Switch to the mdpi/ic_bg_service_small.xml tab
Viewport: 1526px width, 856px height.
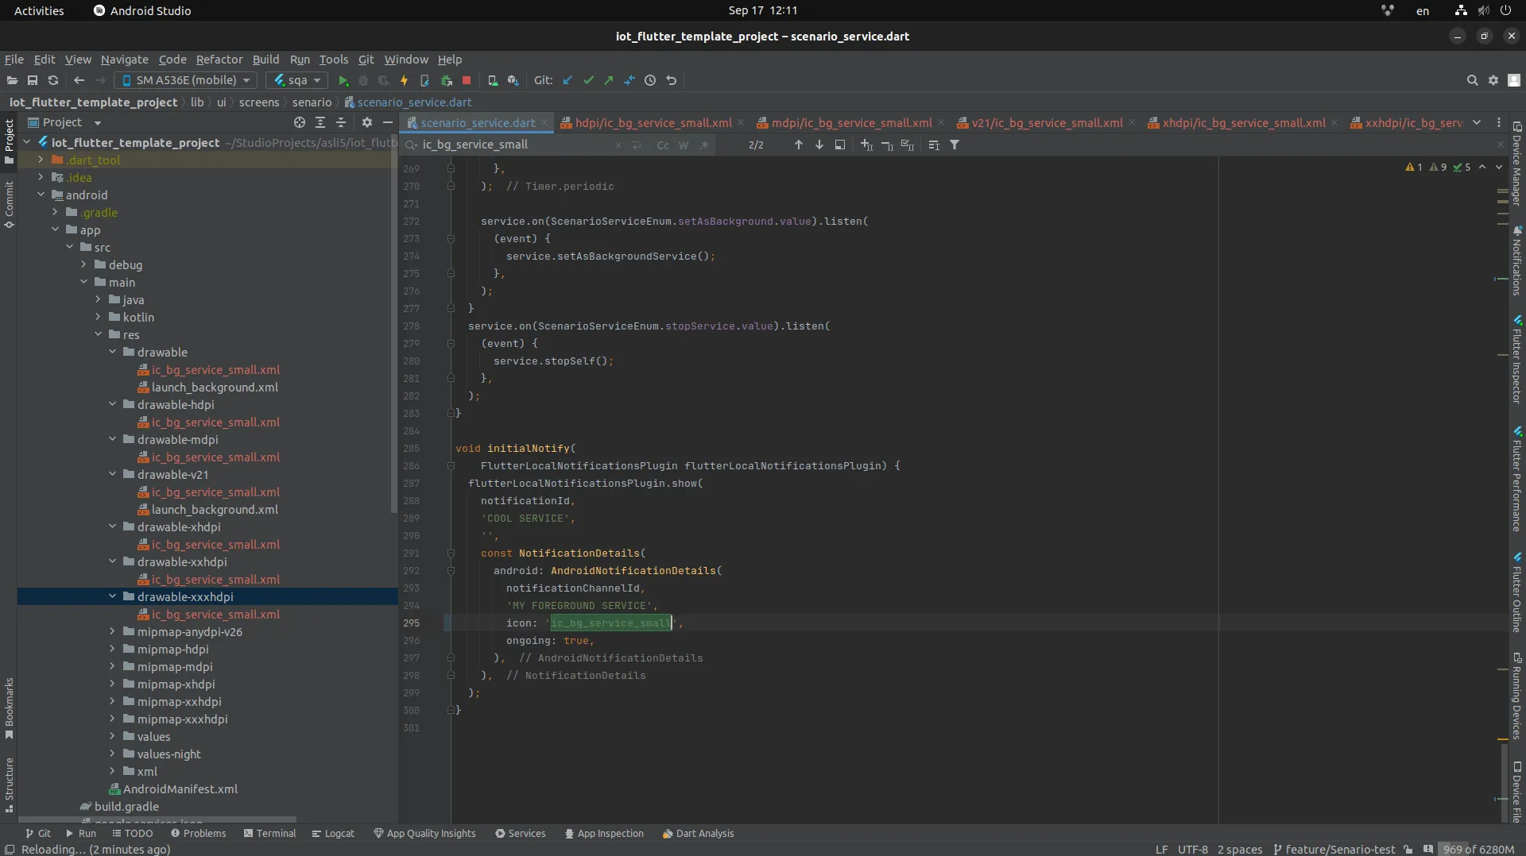850,123
